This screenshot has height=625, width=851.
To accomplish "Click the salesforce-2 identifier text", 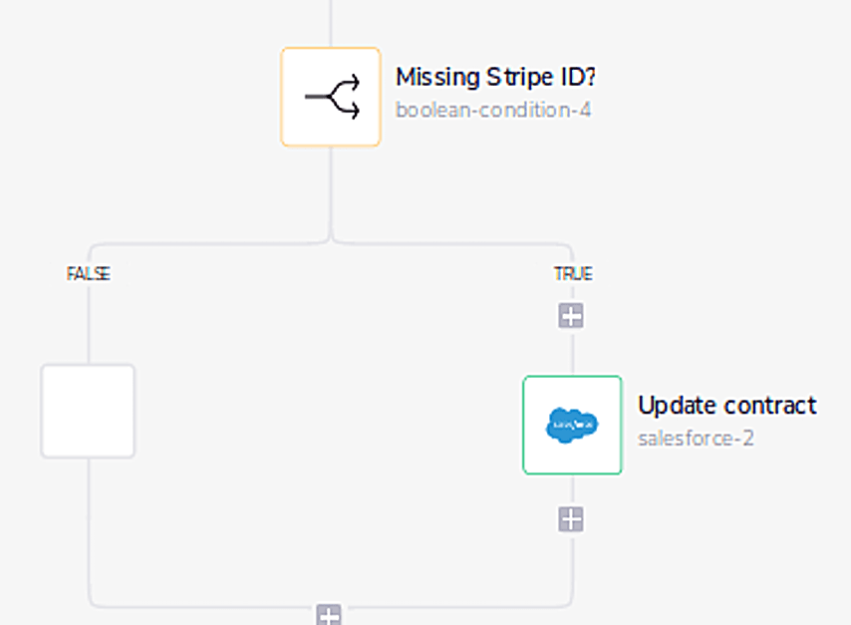I will (697, 438).
